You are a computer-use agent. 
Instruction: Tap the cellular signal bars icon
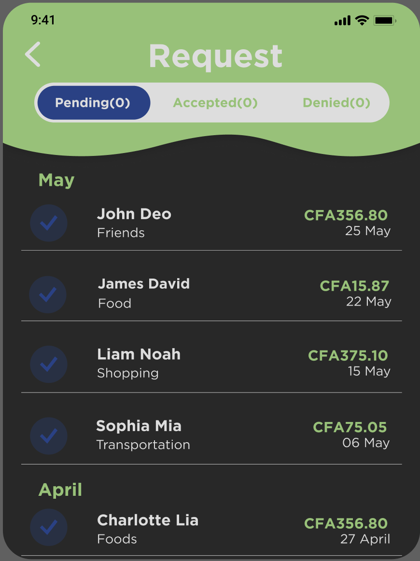pos(342,20)
